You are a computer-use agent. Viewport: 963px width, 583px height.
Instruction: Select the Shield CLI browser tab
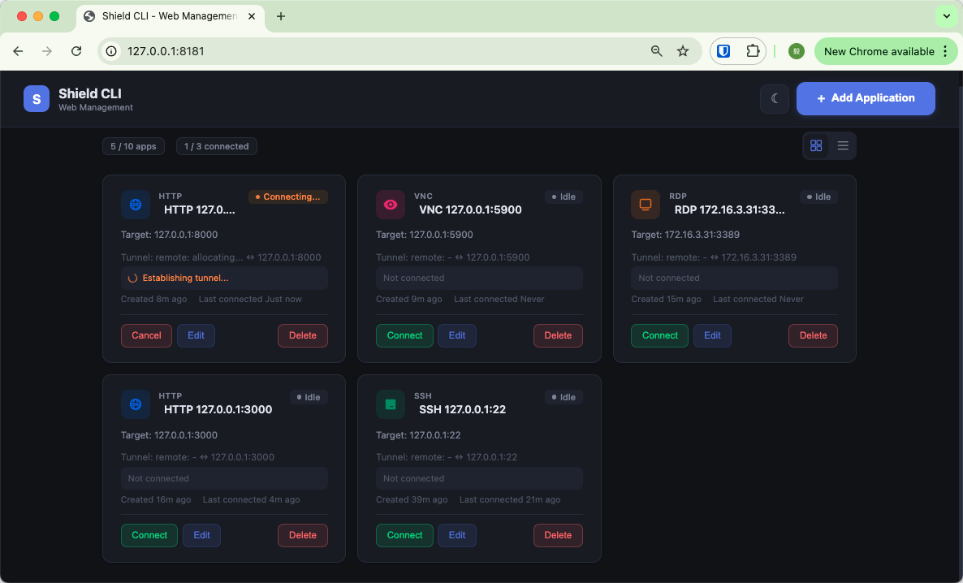(162, 15)
